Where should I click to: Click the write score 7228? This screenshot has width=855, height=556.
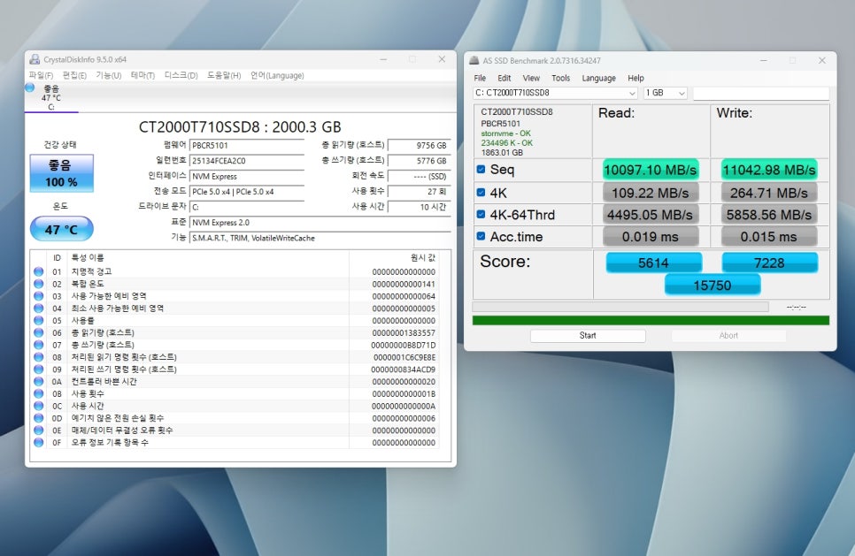[x=769, y=263]
